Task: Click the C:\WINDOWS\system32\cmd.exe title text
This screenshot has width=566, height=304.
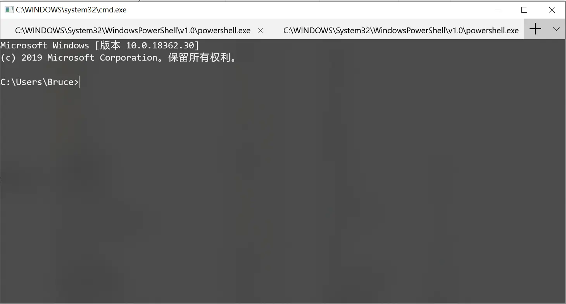Action: [71, 10]
